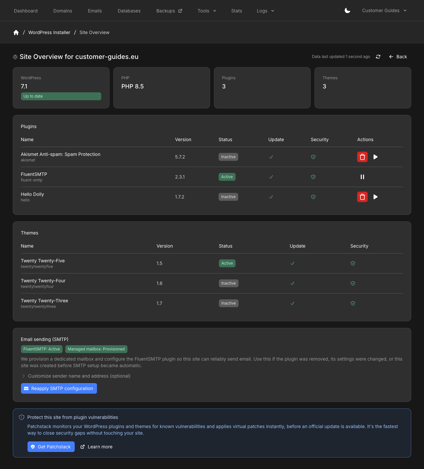Click Twenty Twenty-Three security shield icon
This screenshot has height=469, width=424.
[353, 303]
